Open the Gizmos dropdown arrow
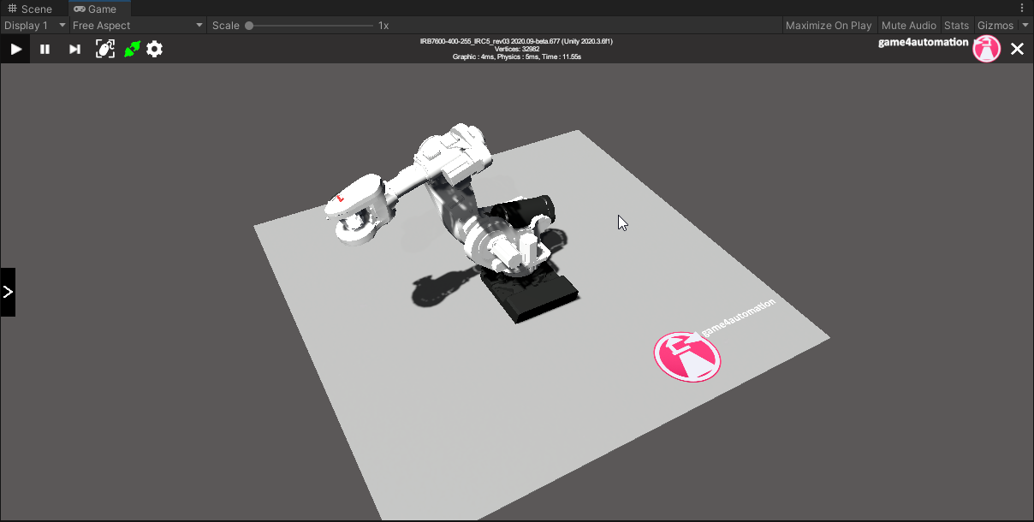Viewport: 1034px width, 522px height. click(x=1025, y=26)
